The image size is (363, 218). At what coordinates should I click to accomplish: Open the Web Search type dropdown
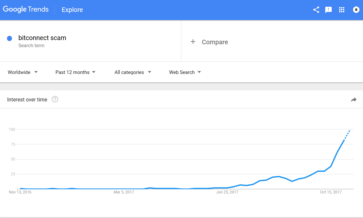click(x=185, y=72)
